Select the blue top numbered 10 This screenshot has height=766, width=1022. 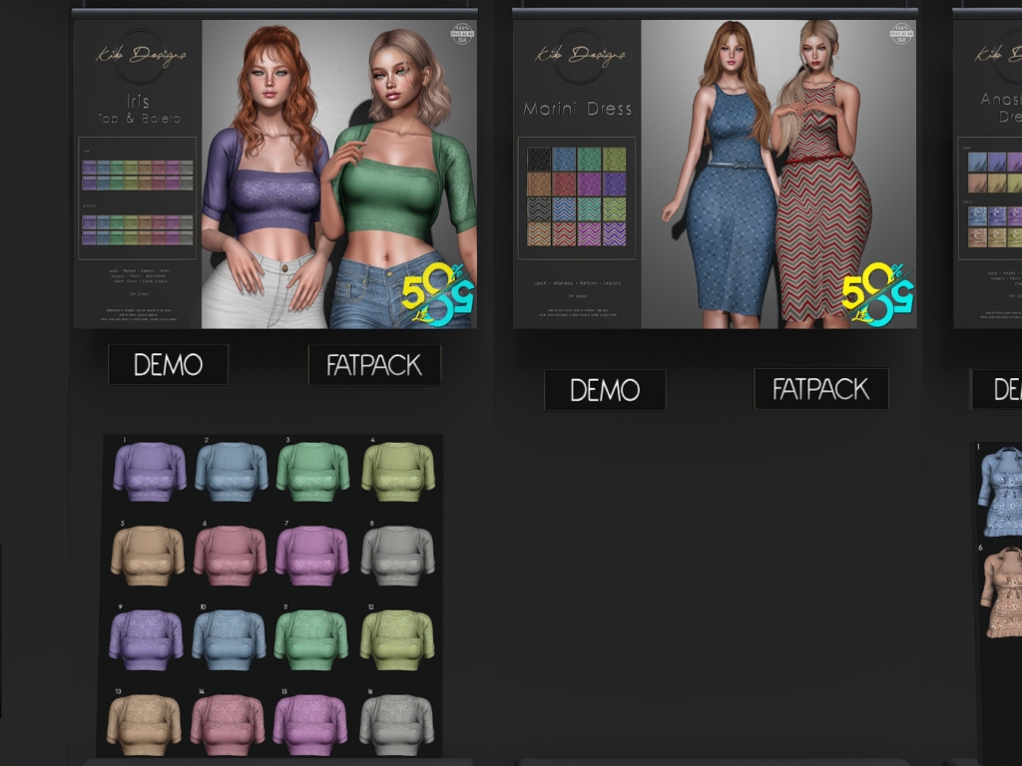click(232, 638)
